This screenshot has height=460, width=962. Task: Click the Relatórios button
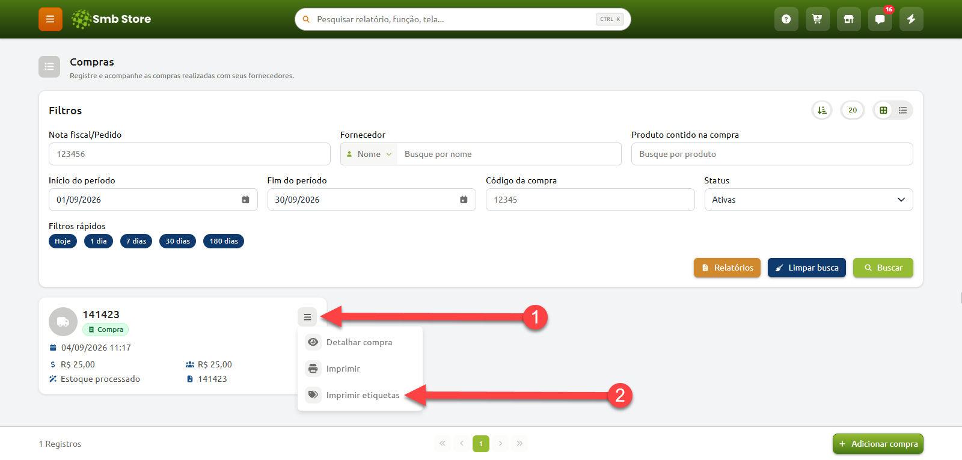point(727,268)
